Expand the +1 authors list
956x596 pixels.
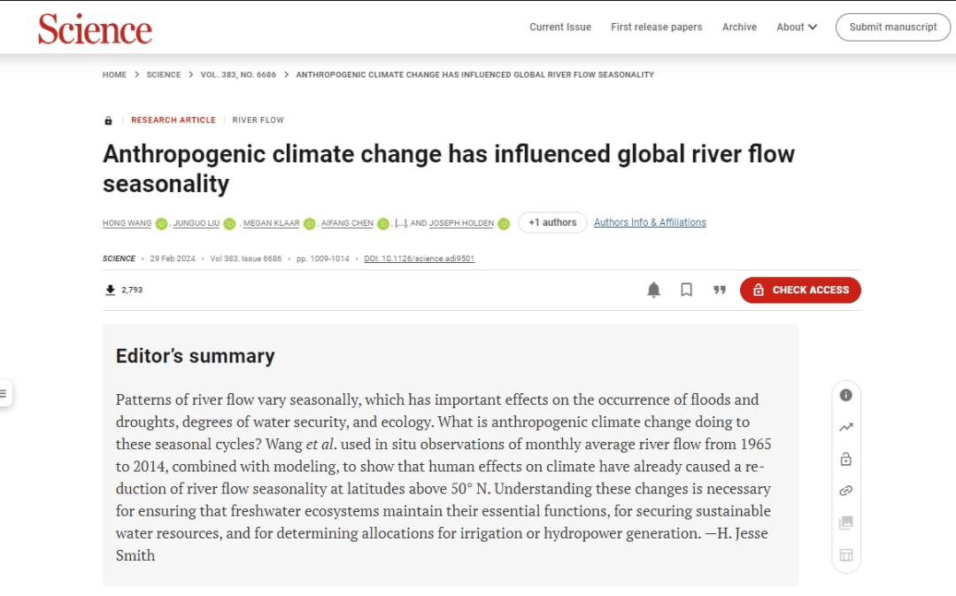pos(552,222)
